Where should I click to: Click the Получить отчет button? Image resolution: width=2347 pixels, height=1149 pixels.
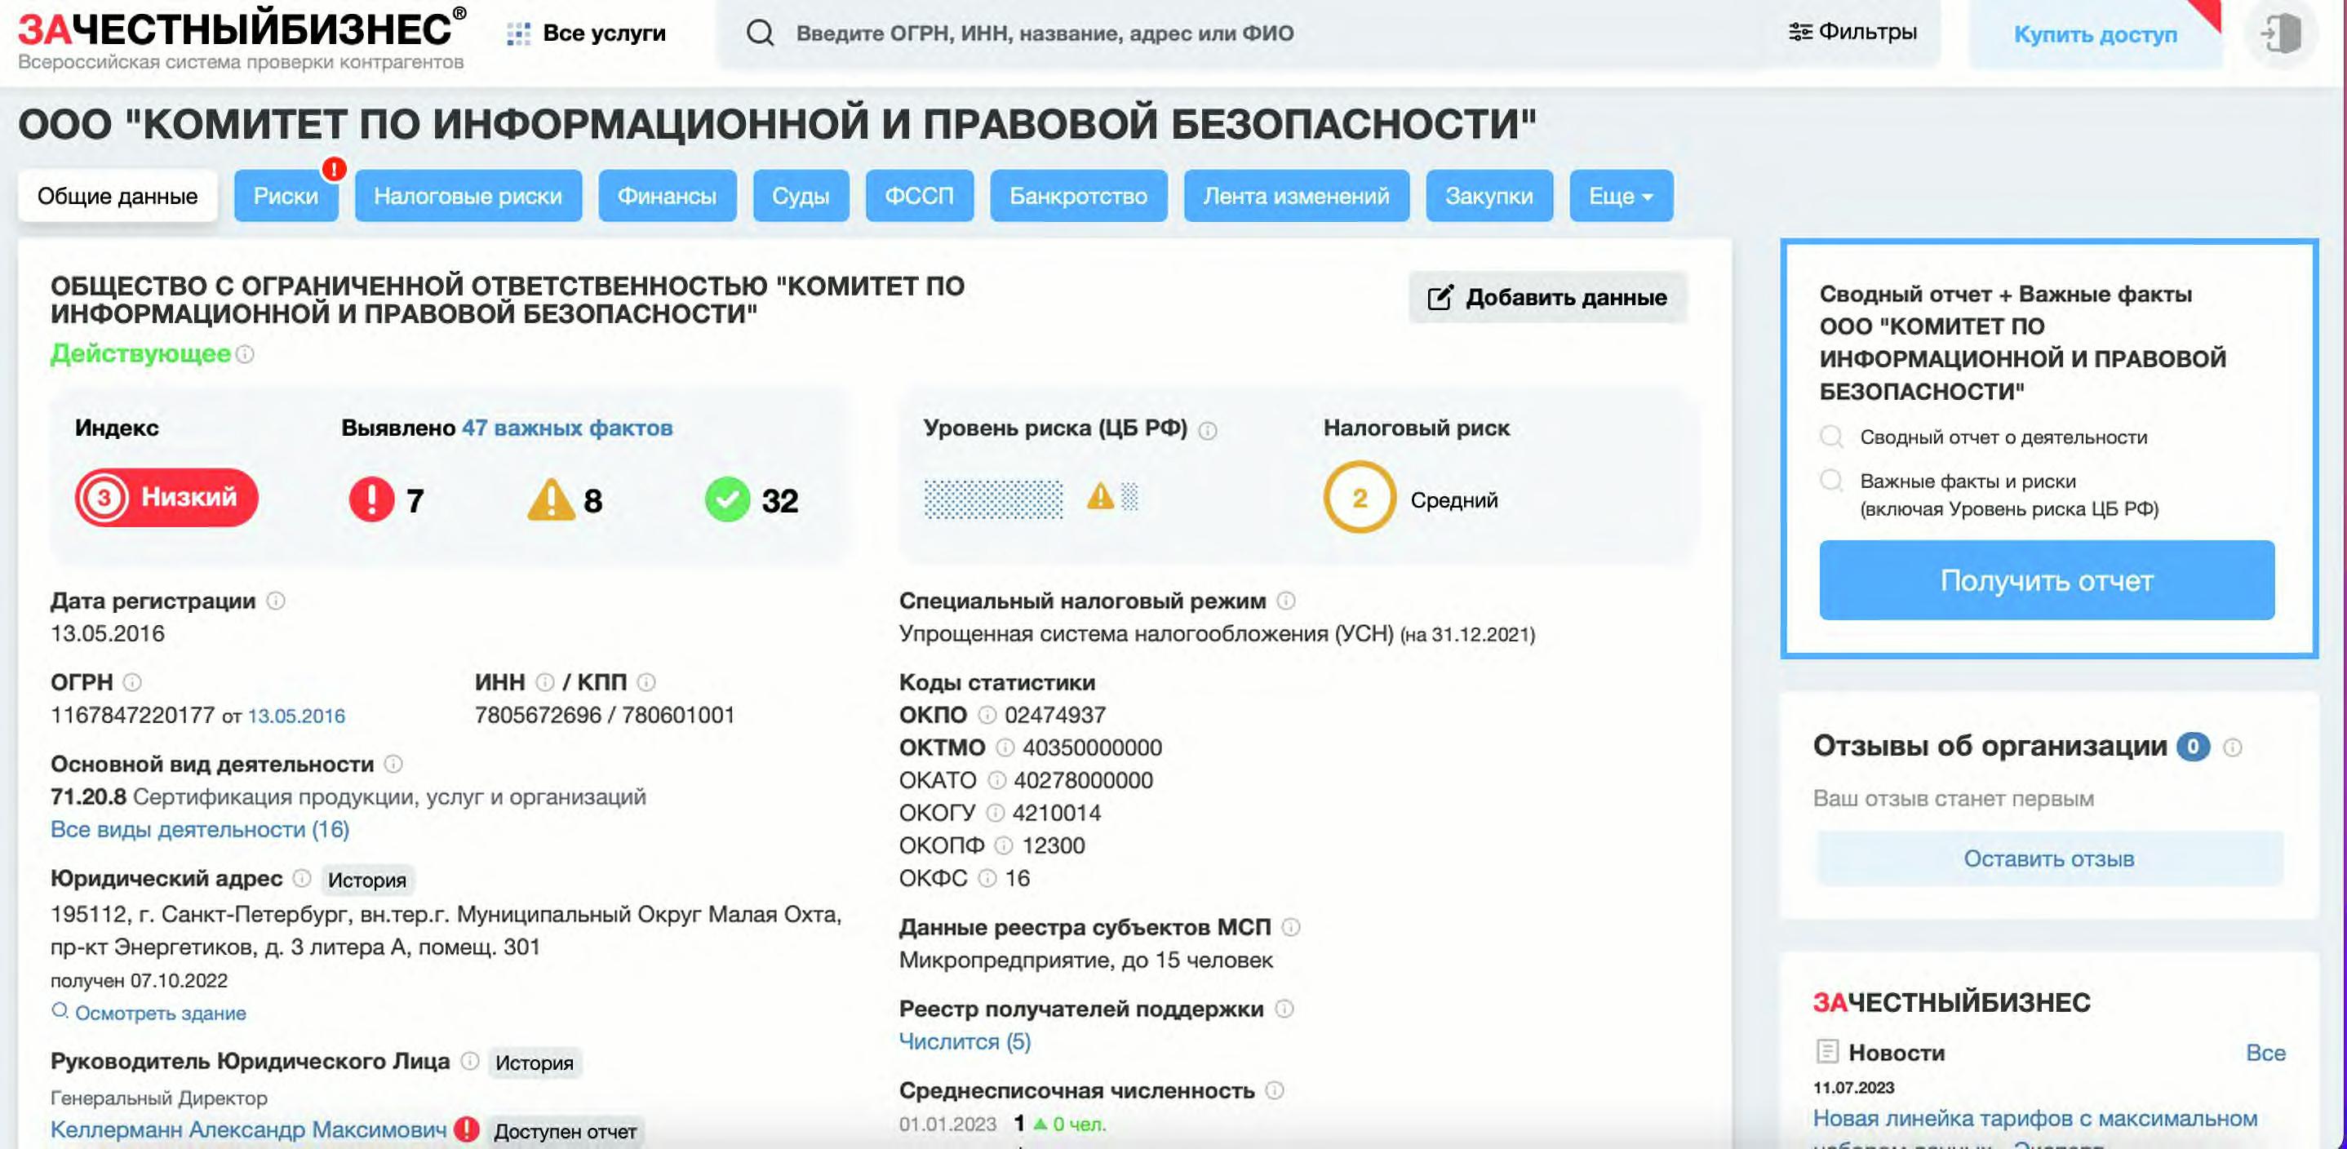point(2047,580)
